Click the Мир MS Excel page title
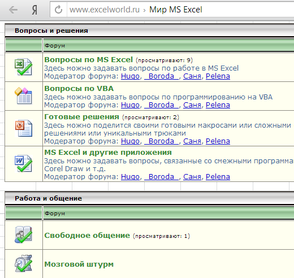 coord(176,10)
